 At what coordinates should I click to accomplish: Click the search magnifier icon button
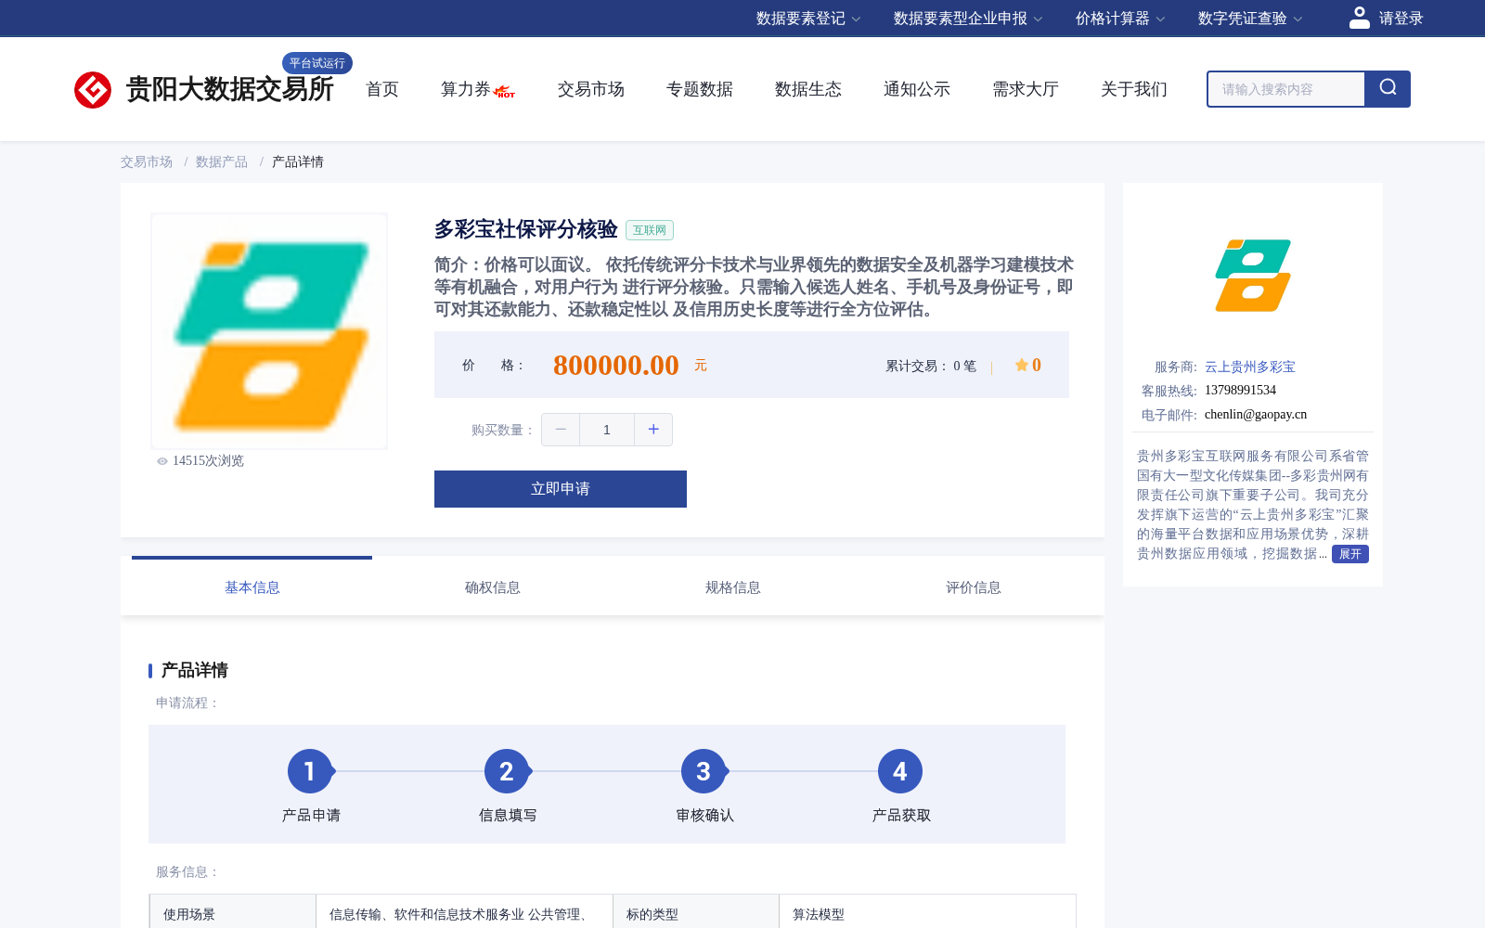1388,89
